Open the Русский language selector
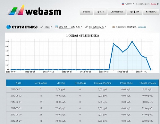160x124 pixels. 129,4
